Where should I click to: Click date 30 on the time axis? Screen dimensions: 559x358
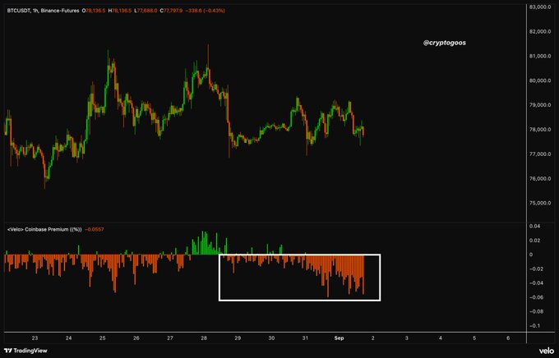(x=271, y=338)
